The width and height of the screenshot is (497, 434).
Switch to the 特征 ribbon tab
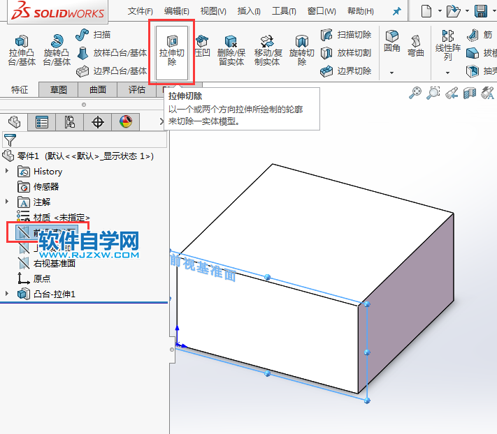[20, 90]
